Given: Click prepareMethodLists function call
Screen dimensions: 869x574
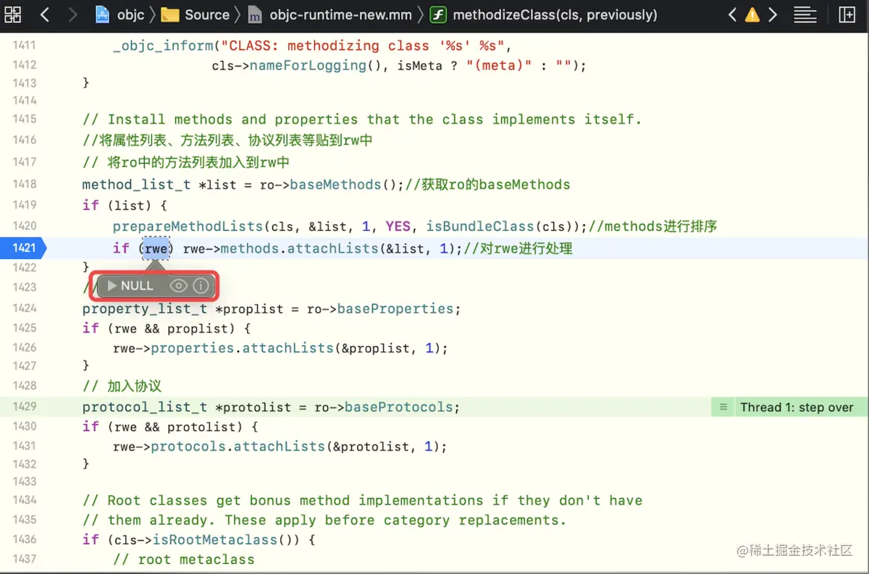Looking at the screenshot, I should (188, 227).
